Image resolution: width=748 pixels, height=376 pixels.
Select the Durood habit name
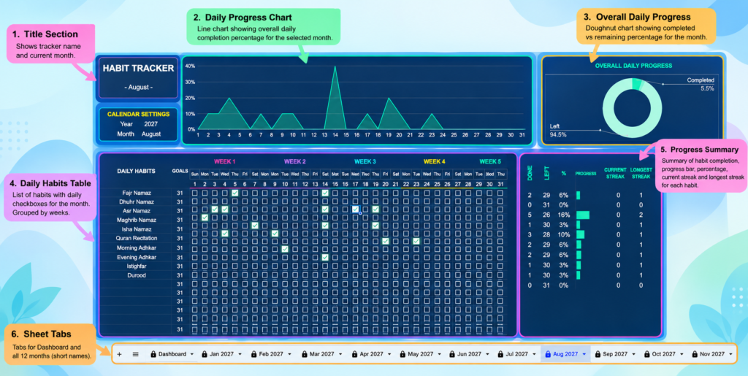click(137, 275)
